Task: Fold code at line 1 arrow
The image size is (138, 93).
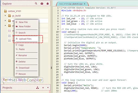Action: (x=60, y=8)
